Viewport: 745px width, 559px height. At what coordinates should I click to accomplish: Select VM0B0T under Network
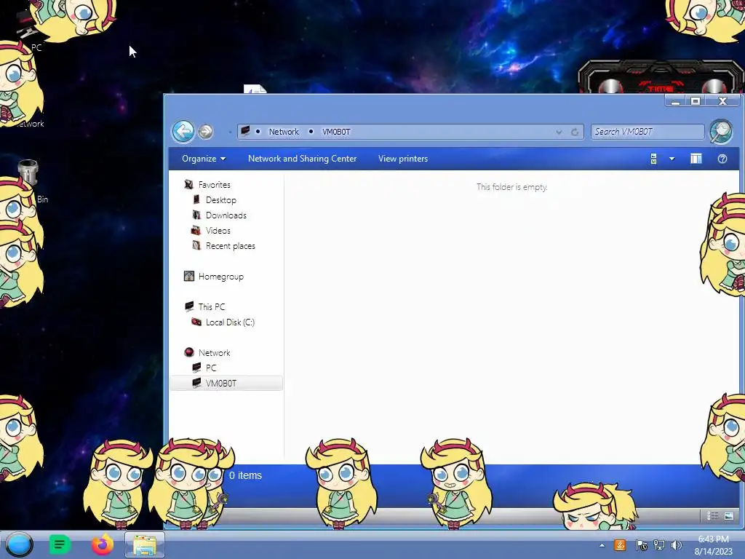(226, 383)
